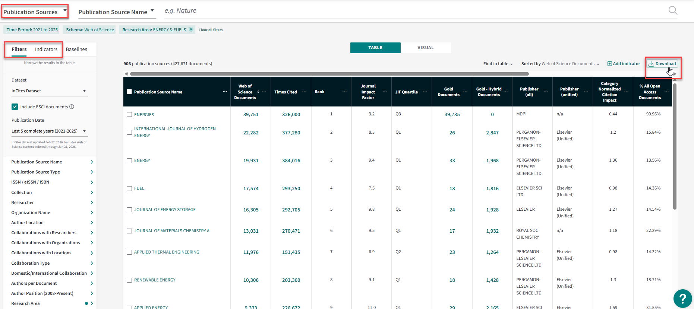The height and width of the screenshot is (309, 694).
Task: Click Clear all filters link
Action: click(x=211, y=30)
